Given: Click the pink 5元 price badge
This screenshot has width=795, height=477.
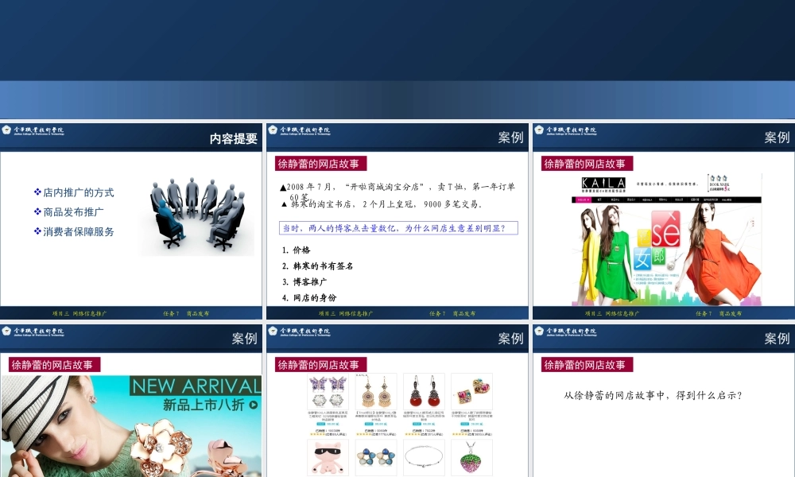Looking at the screenshot, I should click(727, 188).
